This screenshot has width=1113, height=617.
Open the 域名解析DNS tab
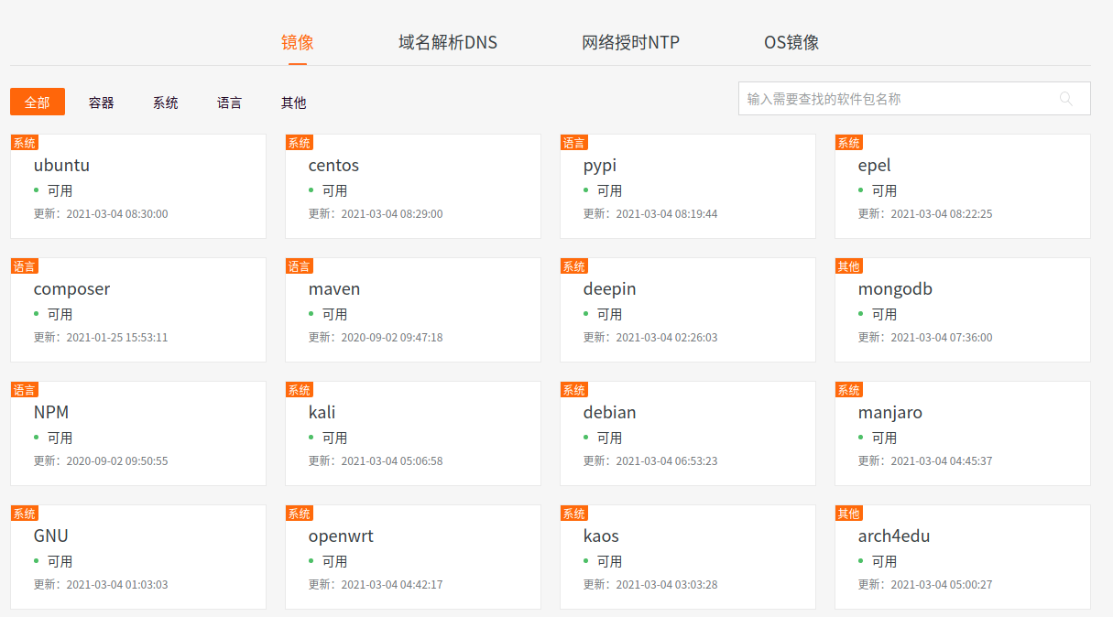pyautogui.click(x=448, y=42)
